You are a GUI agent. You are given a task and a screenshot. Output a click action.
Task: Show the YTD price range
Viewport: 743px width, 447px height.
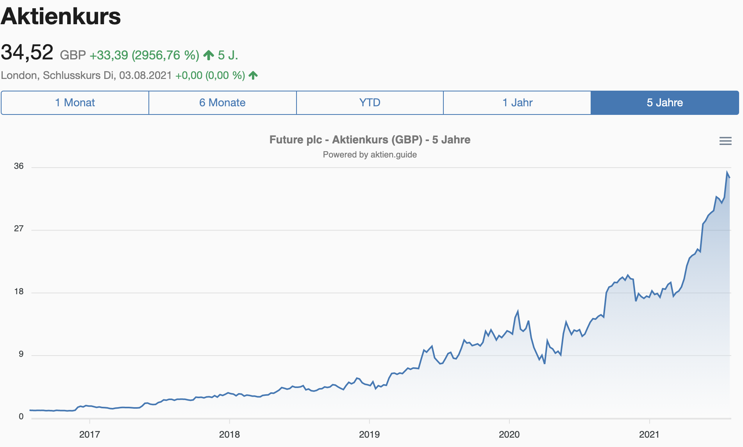[x=370, y=103]
